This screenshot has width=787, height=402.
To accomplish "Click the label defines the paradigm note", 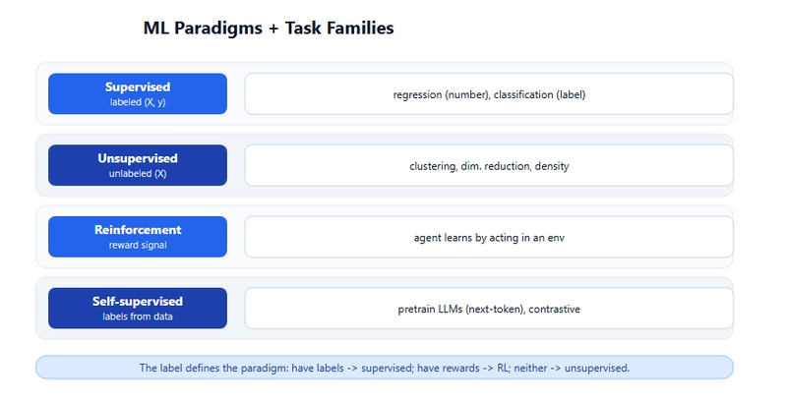I will [385, 368].
